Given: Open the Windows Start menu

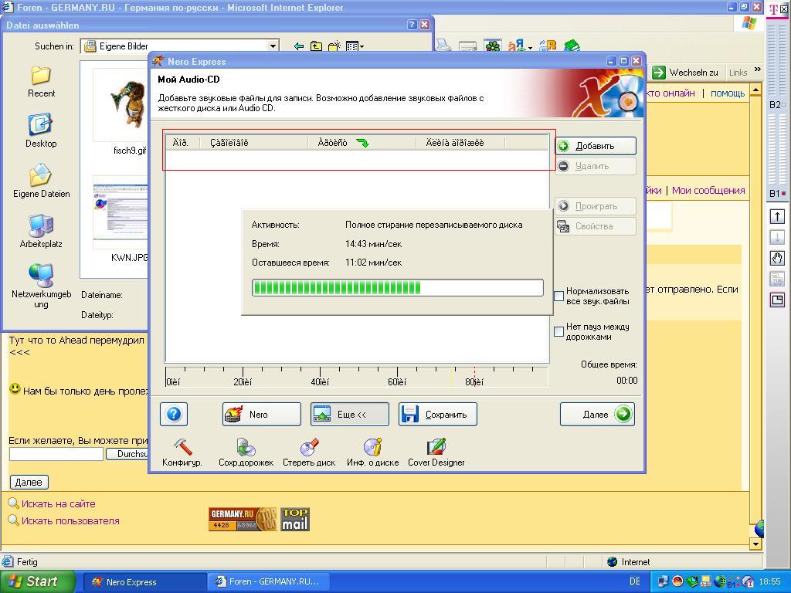Looking at the screenshot, I should point(37,581).
